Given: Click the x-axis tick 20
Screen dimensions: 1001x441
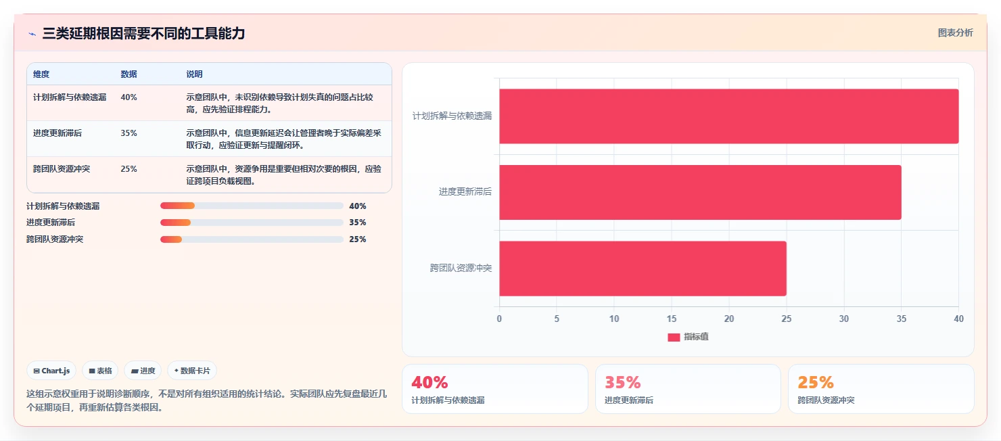Looking at the screenshot, I should tap(729, 319).
